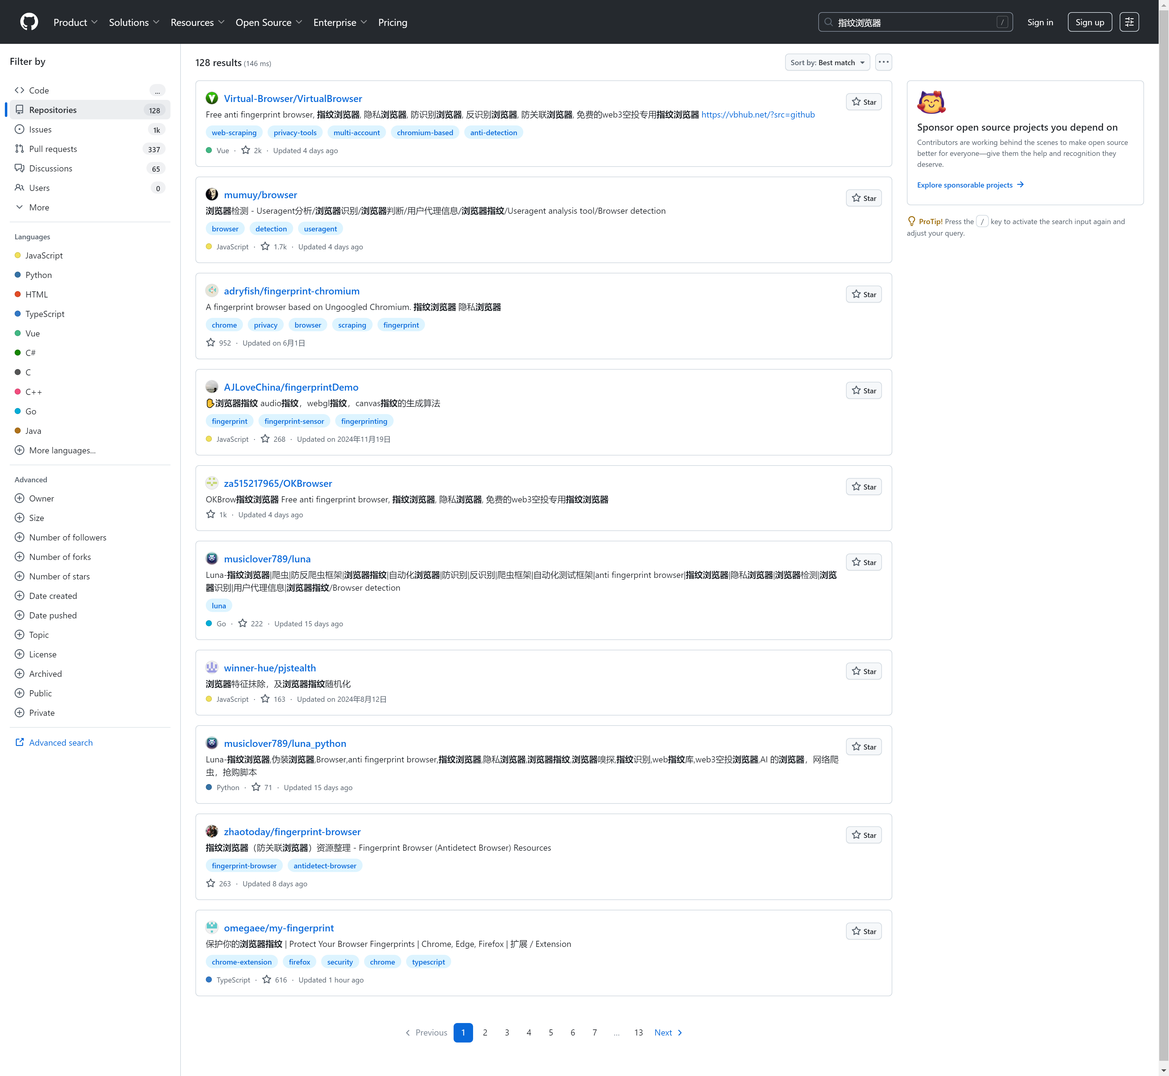Click the Pull requests filter icon
This screenshot has height=1076, width=1169.
(x=20, y=149)
